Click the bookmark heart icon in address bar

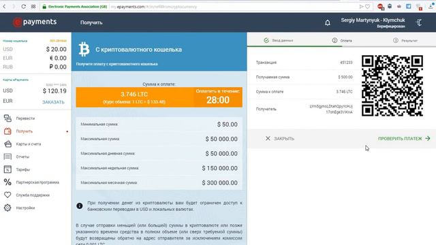coord(368,6)
